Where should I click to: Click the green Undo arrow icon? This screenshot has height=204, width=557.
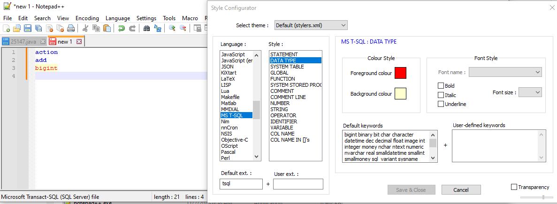122,28
